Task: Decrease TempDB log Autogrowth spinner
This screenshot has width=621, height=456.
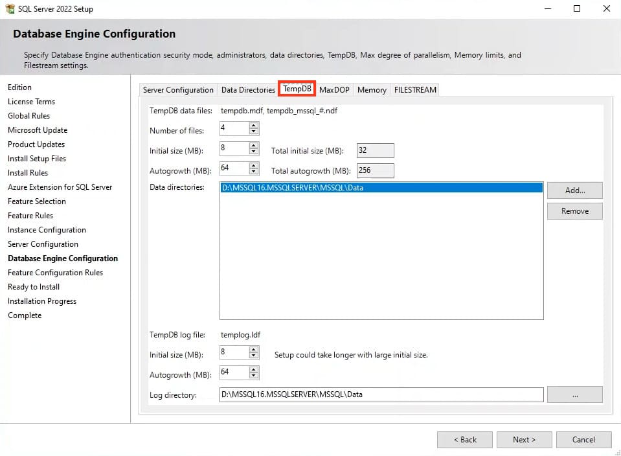Action: (254, 376)
